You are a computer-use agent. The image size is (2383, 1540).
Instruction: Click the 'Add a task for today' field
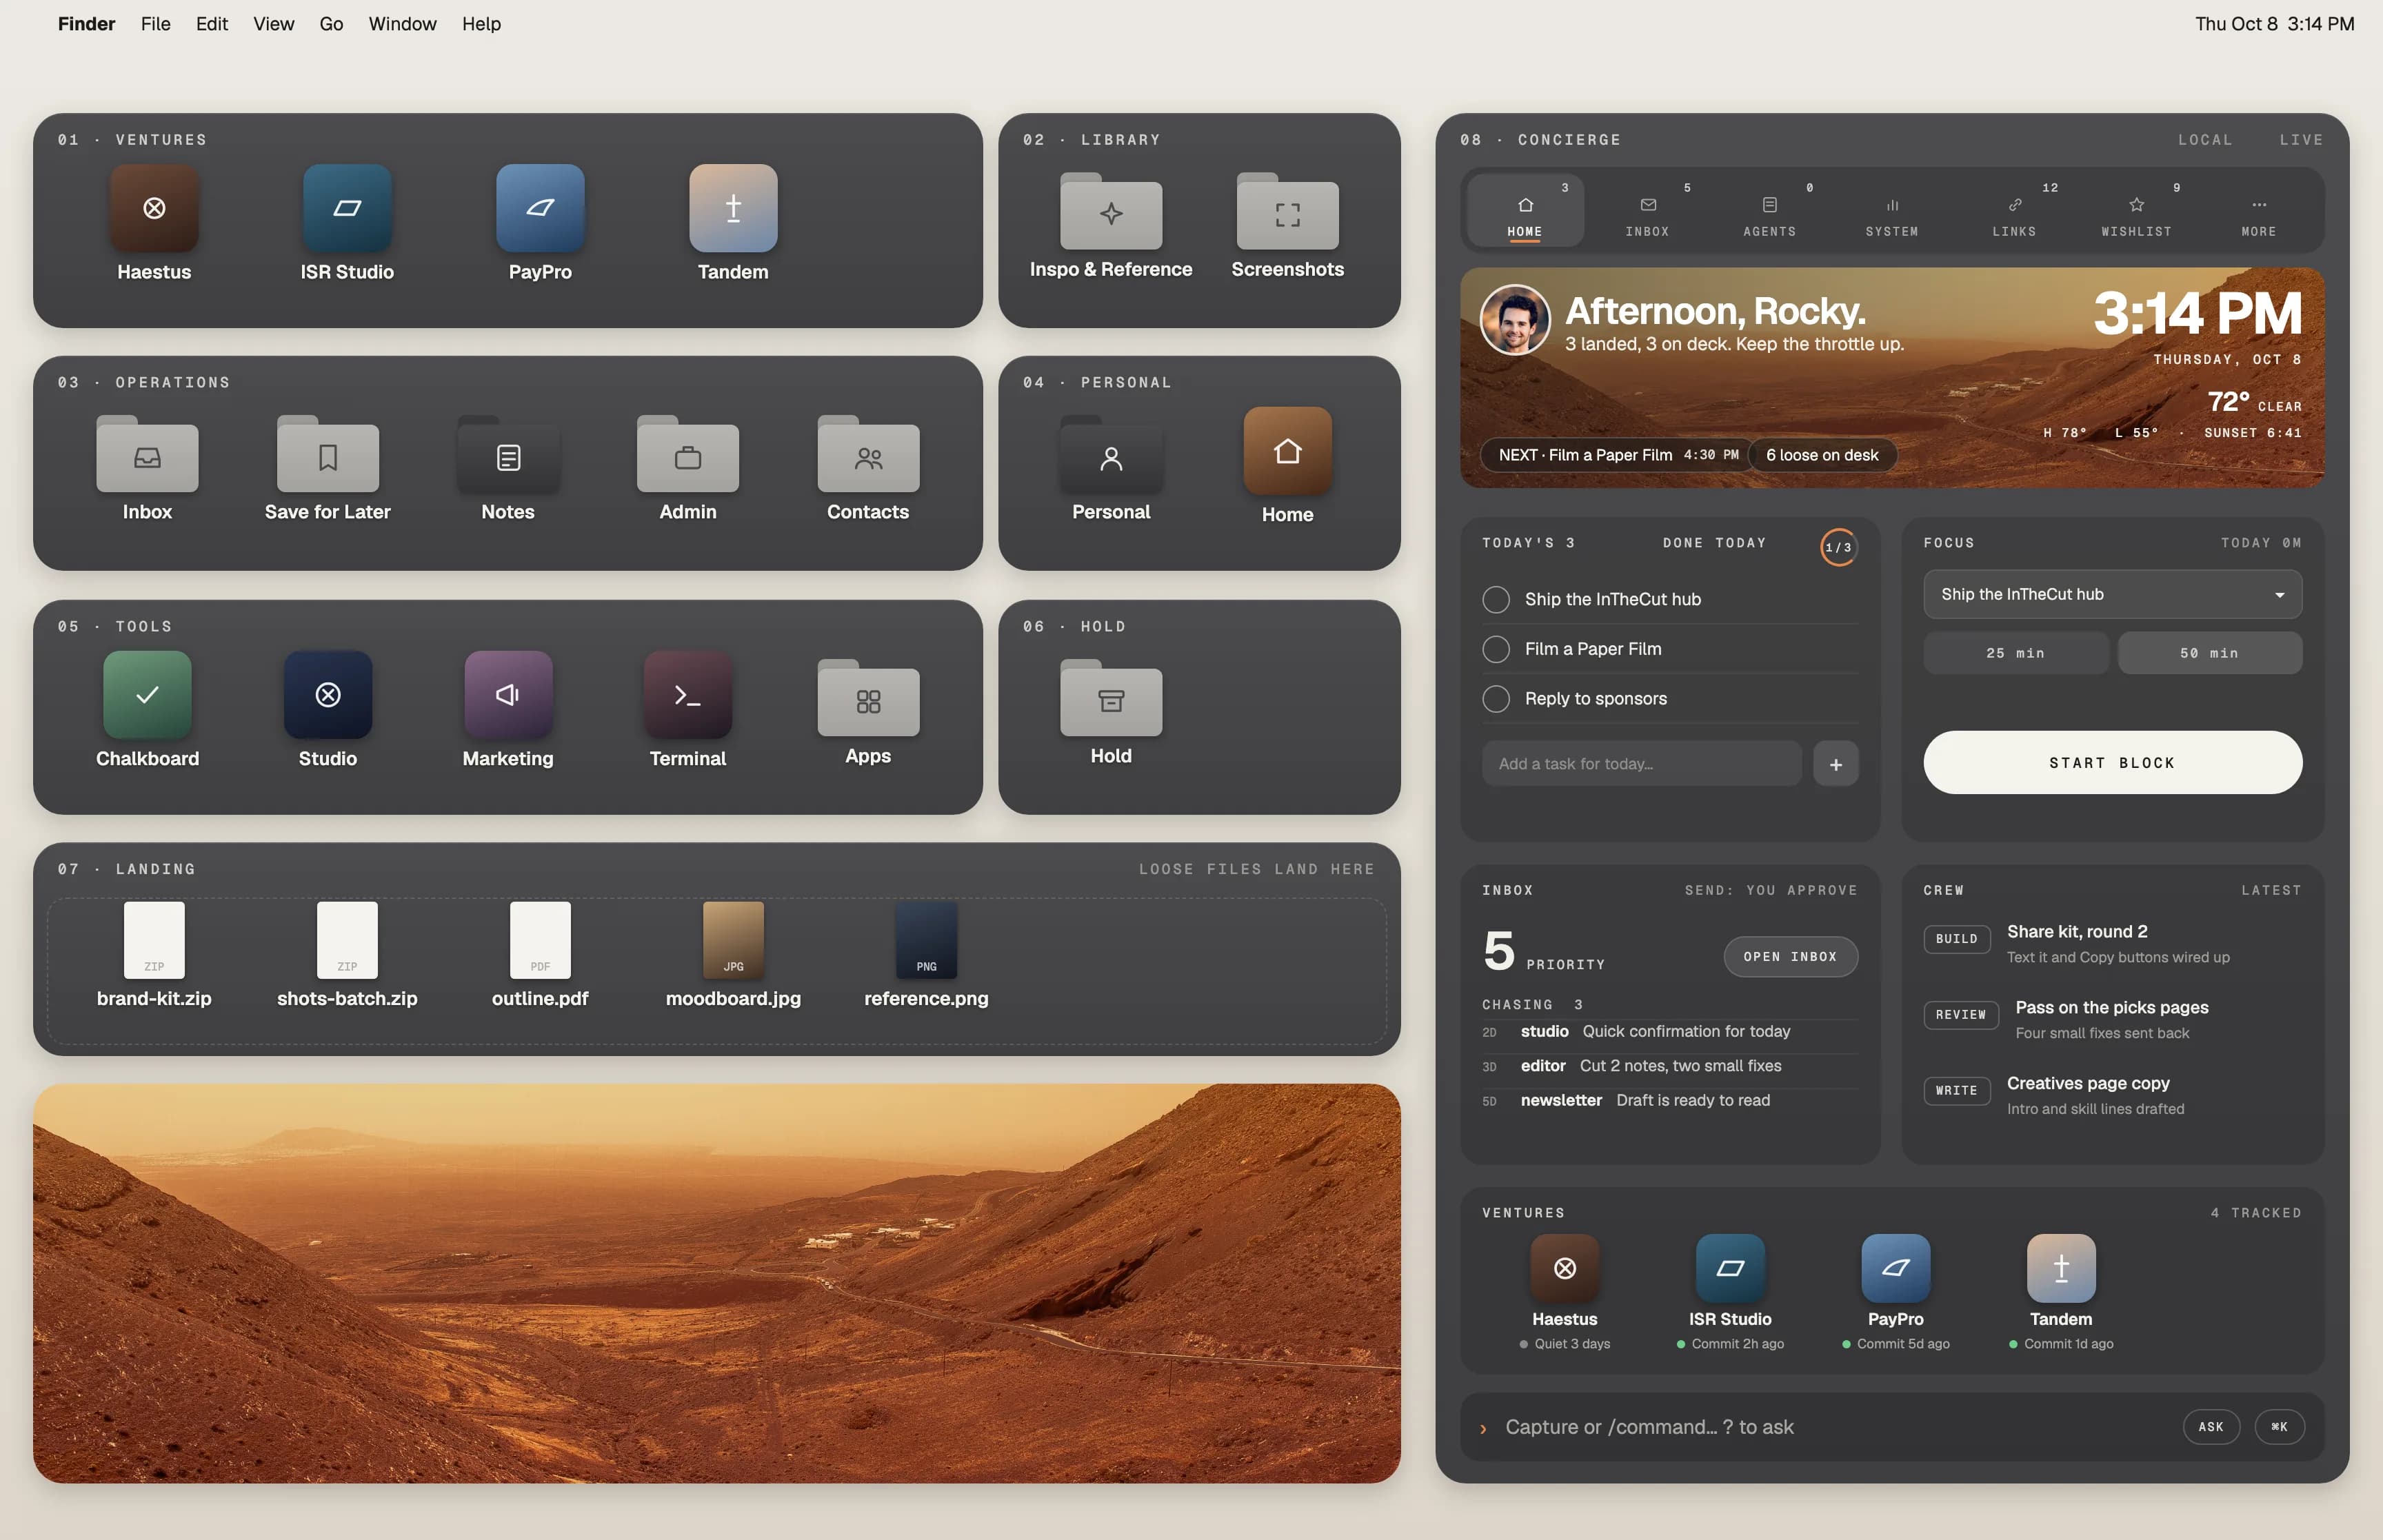pos(1641,764)
